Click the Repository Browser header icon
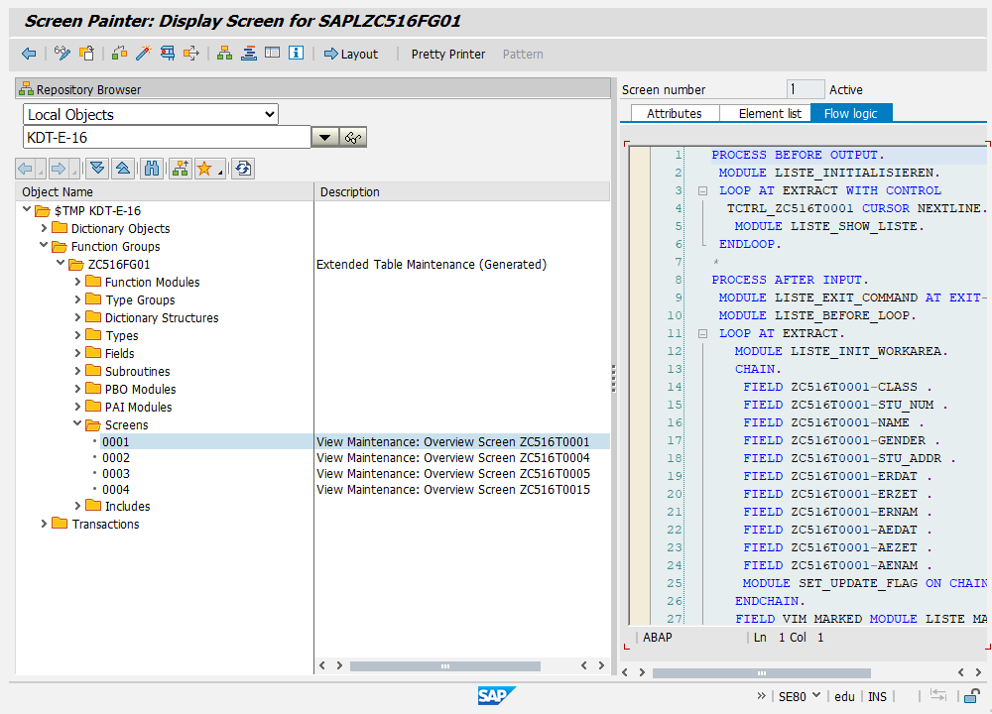This screenshot has width=992, height=714. (26, 89)
